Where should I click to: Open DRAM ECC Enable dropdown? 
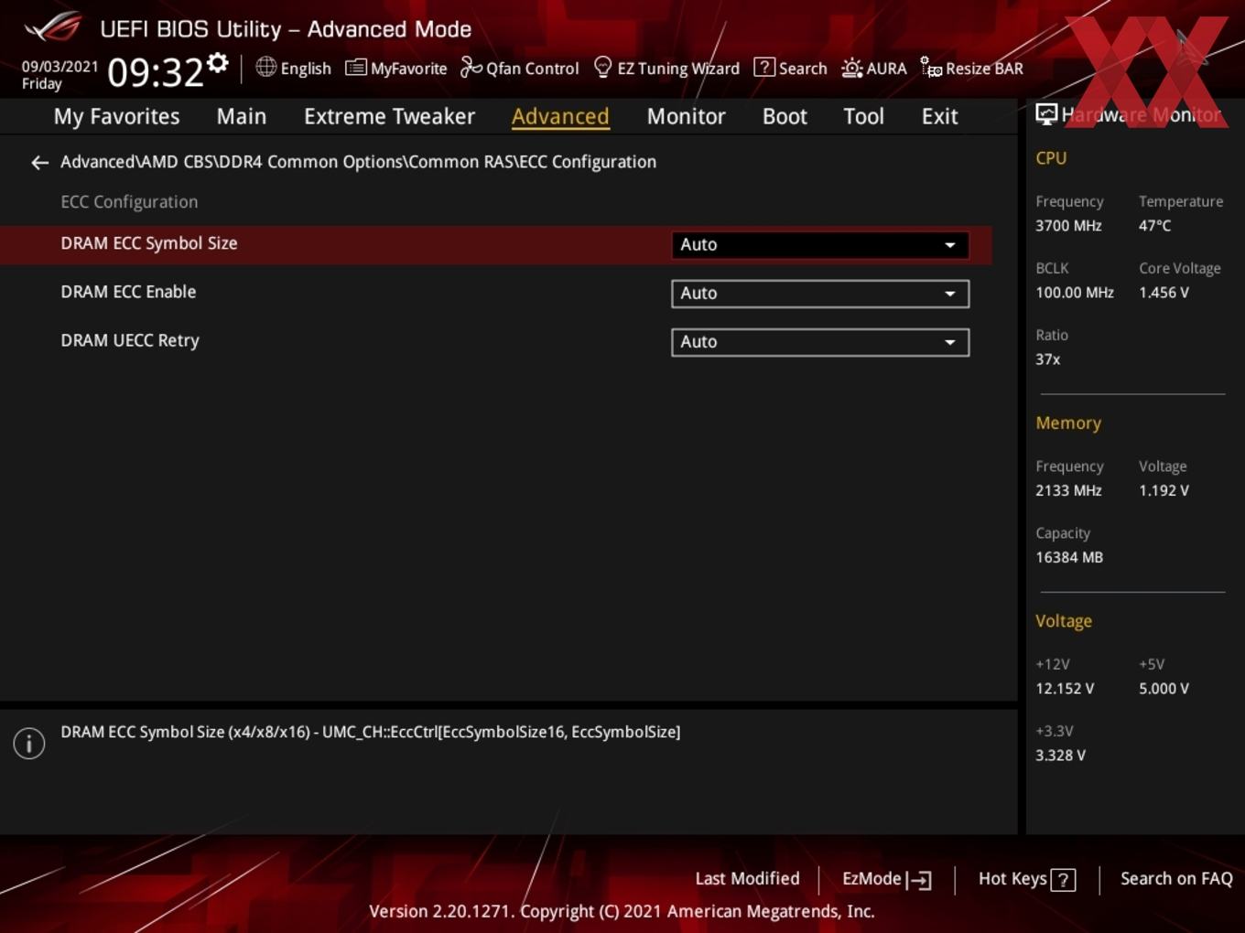point(820,294)
